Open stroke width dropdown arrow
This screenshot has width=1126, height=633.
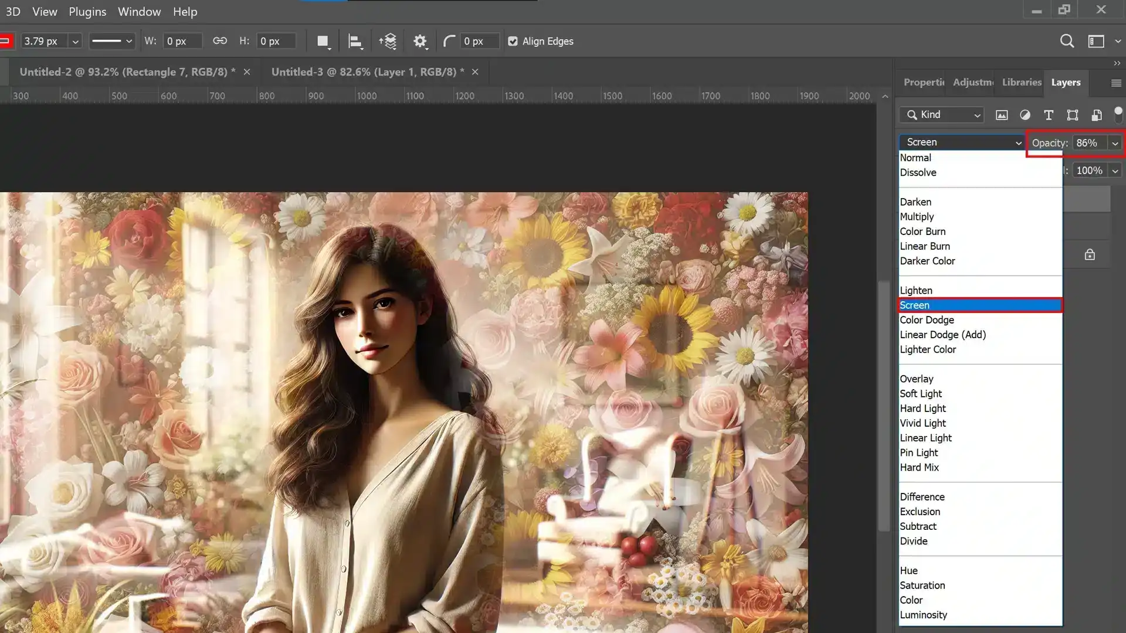click(x=75, y=41)
